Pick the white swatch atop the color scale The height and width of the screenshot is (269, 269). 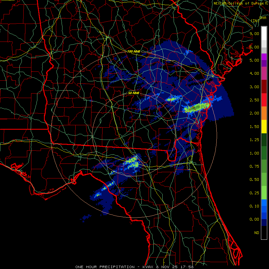click(x=264, y=33)
